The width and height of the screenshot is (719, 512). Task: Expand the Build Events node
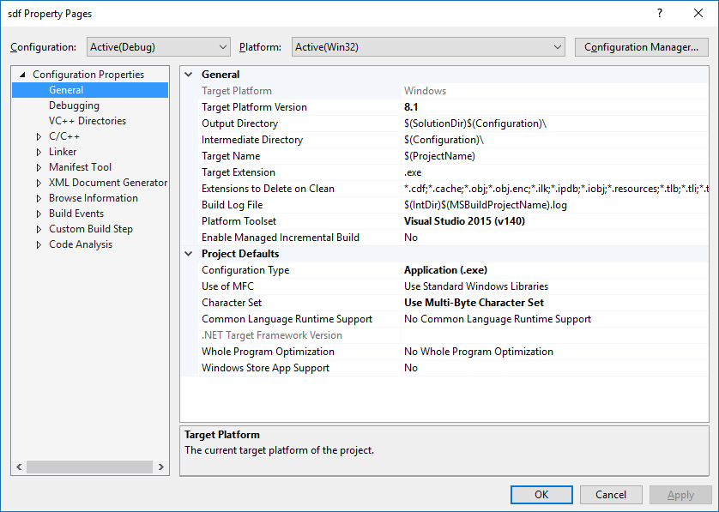tap(38, 213)
